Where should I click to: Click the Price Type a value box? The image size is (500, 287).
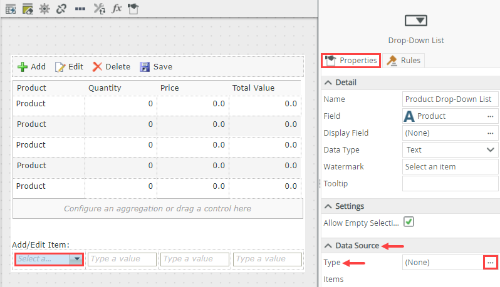click(195, 259)
